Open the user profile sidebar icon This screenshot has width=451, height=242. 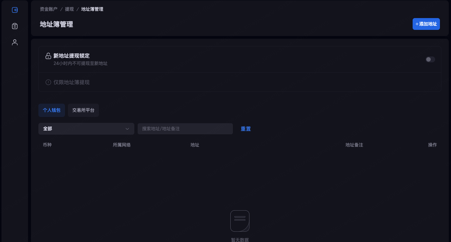click(15, 42)
